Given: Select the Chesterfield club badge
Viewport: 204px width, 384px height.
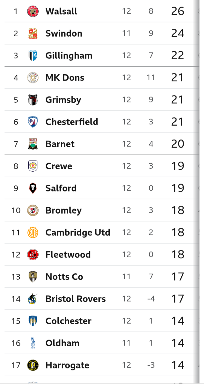Looking at the screenshot, I should point(33,122).
